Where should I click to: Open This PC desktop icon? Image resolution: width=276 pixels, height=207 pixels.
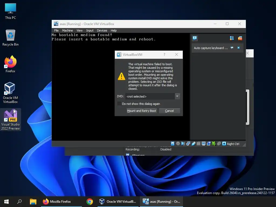[11, 11]
